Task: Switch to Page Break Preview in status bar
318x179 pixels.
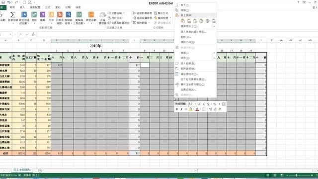Action: [282, 175]
